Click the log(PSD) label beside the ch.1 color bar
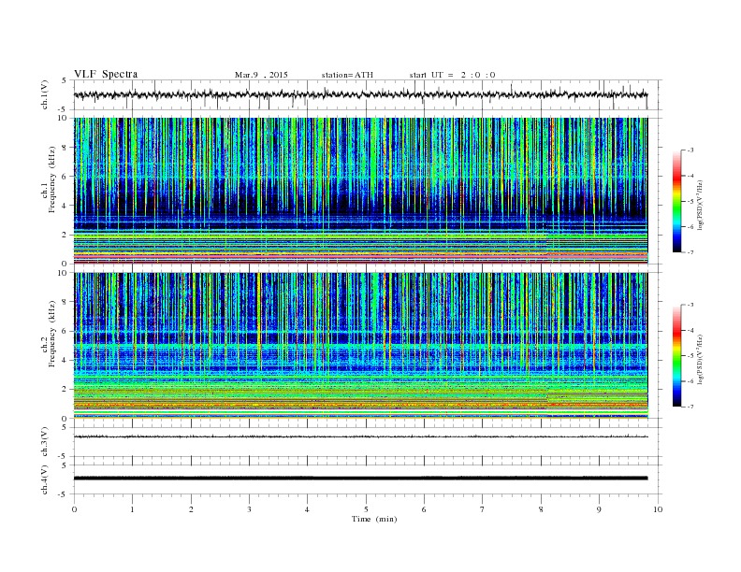 pos(701,204)
